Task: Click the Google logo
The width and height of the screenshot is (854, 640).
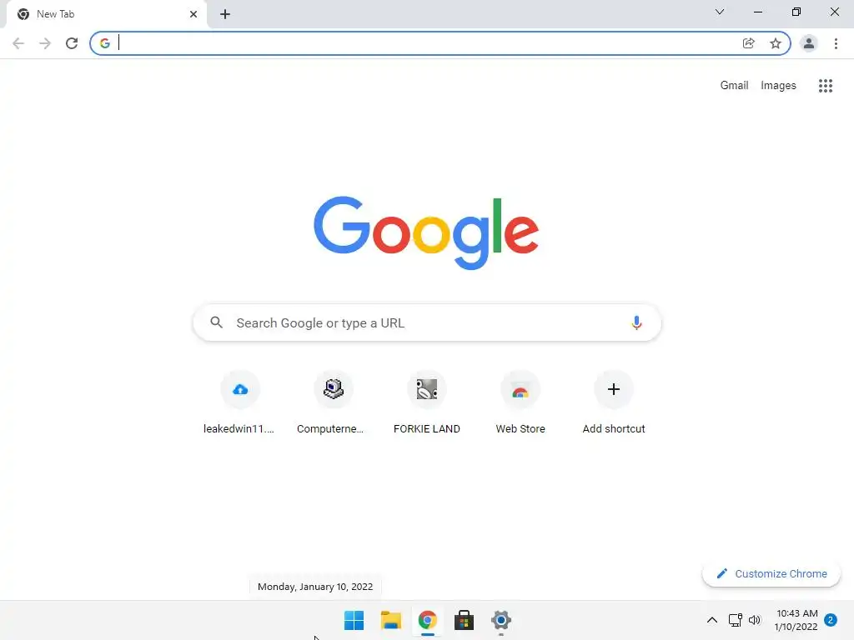Action: pyautogui.click(x=426, y=232)
